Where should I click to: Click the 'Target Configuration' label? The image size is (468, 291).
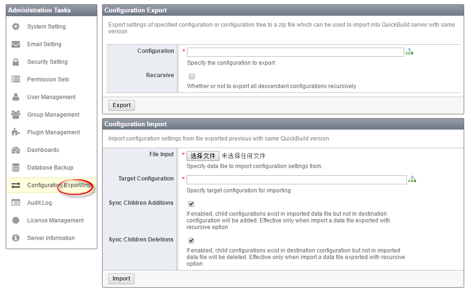point(146,179)
